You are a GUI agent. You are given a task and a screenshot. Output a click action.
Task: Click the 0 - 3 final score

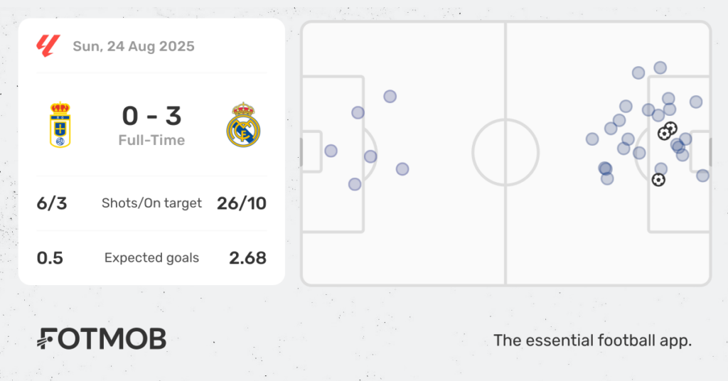click(x=152, y=116)
